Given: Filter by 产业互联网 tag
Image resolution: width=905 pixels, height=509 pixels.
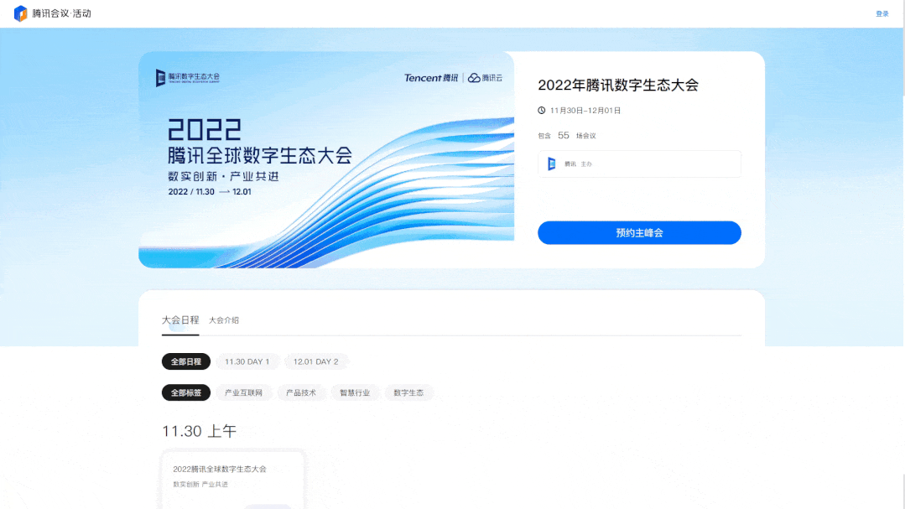Looking at the screenshot, I should pos(243,393).
